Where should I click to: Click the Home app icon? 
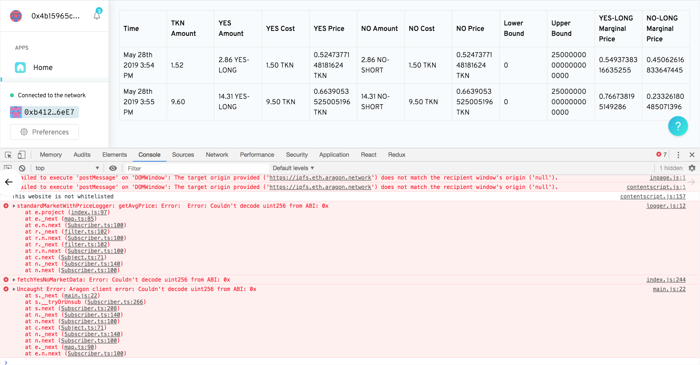20,67
